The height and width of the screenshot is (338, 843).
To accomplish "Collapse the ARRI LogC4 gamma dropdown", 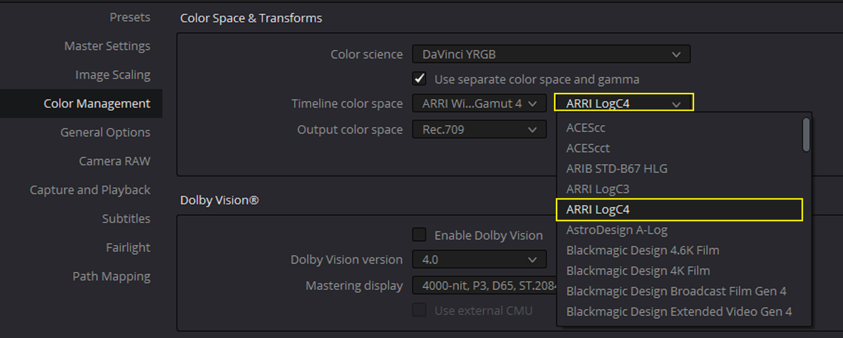I will pyautogui.click(x=624, y=103).
